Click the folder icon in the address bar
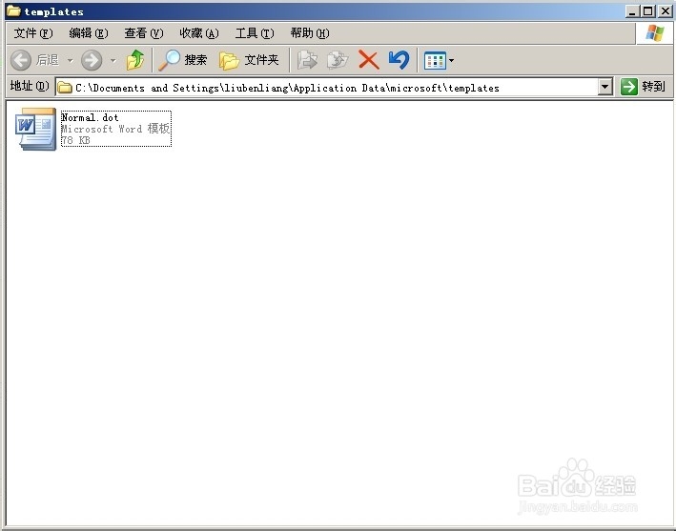The height and width of the screenshot is (531, 676). click(65, 88)
